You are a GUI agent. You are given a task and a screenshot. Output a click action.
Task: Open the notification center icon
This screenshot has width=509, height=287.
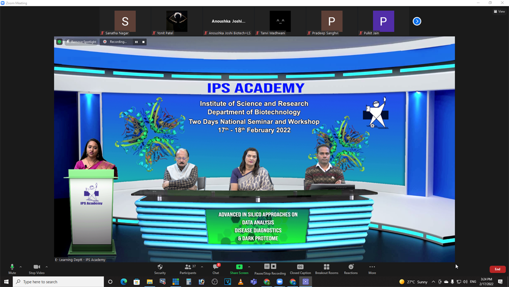[500, 282]
